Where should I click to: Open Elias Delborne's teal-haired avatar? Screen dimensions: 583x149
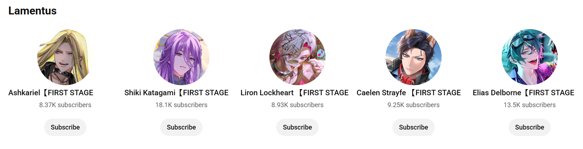point(529,57)
